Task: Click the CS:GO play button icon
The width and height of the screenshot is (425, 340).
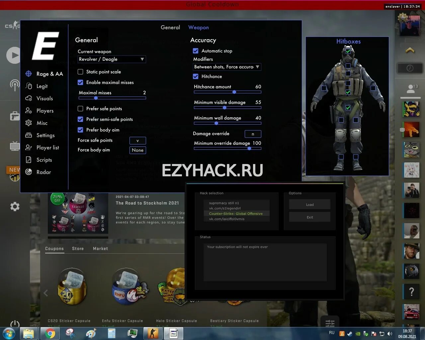Action: click(13, 55)
